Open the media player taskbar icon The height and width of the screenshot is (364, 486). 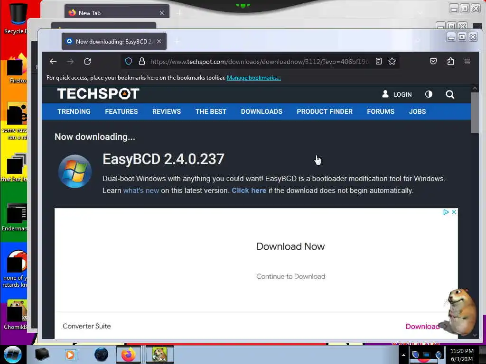tap(70, 355)
